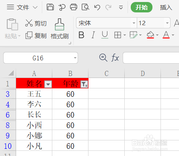Select row 1 header

pos(8,84)
